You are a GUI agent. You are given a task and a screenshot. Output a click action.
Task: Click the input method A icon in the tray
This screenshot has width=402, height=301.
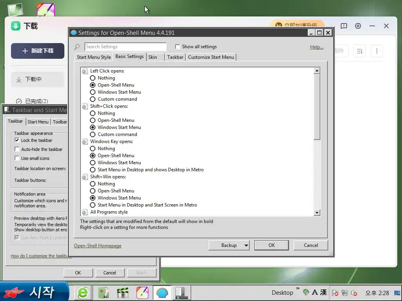(314, 292)
